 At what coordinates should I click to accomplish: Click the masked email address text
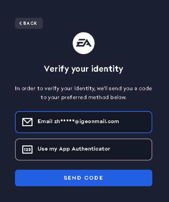86,122
